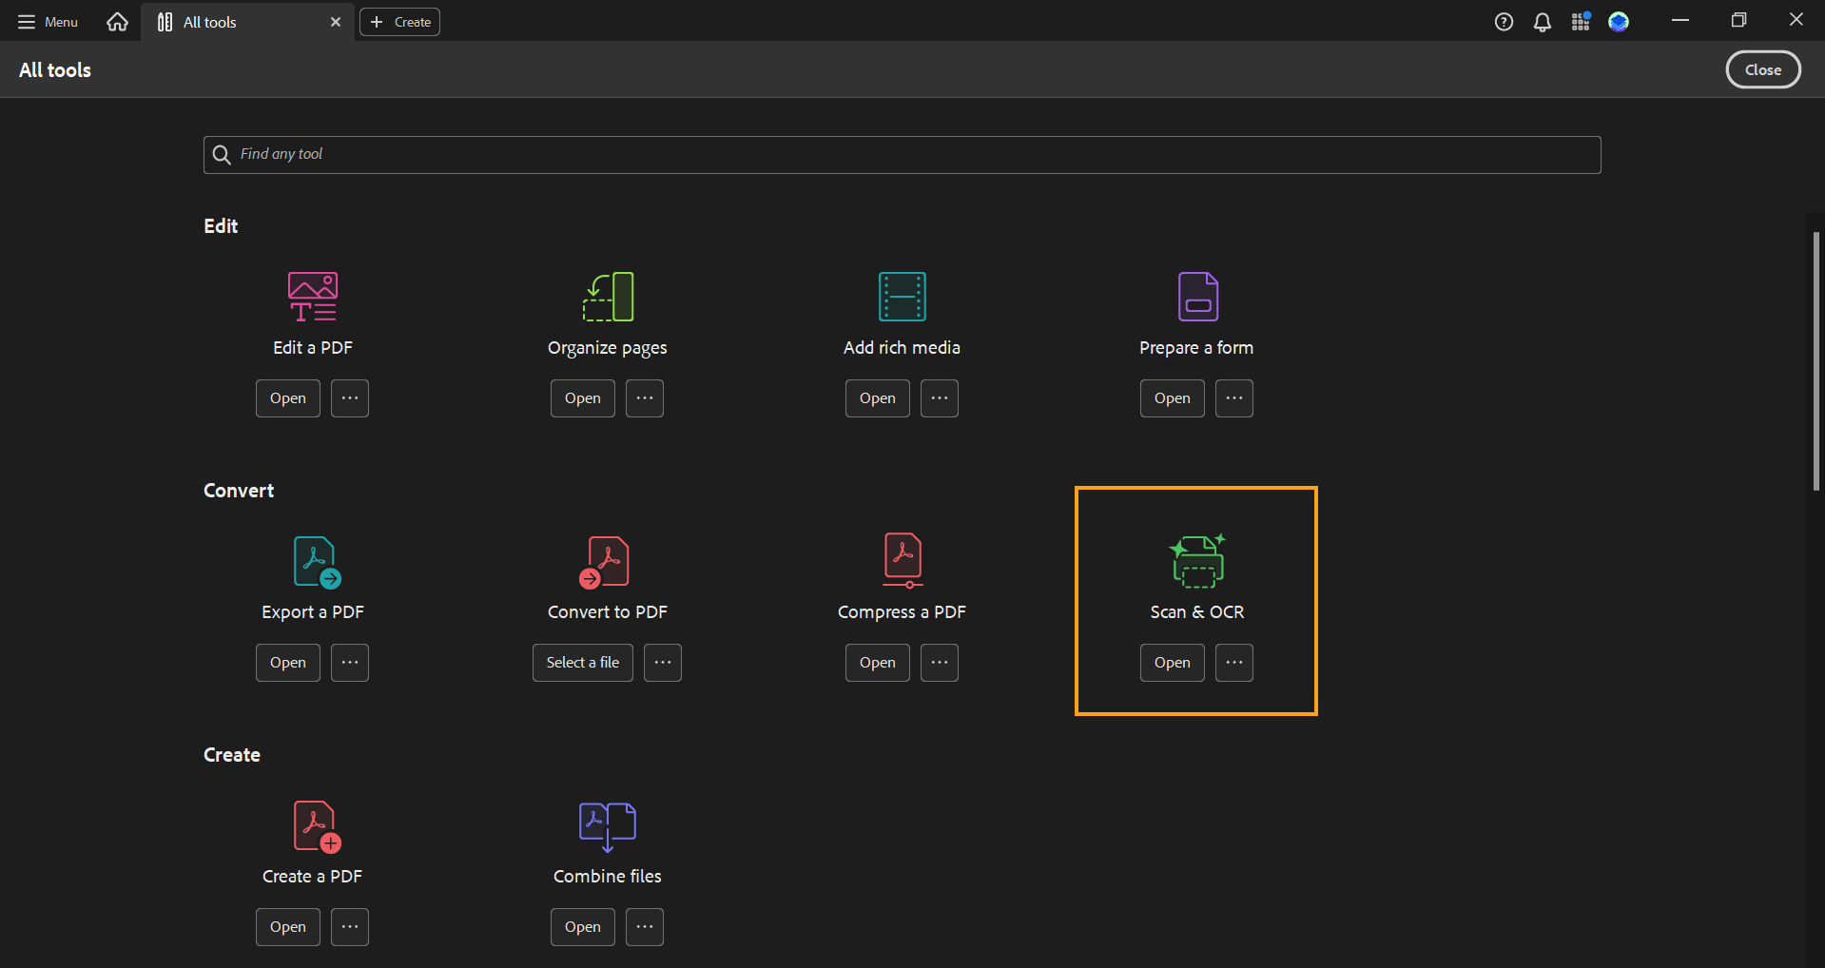Screen dimensions: 1825x968
Task: Close the All tools panel with Close button
Action: click(1762, 69)
